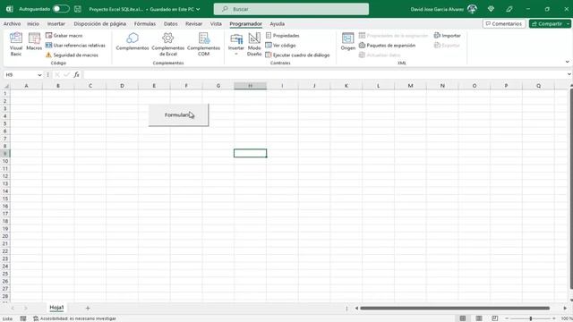573x322 pixels.
Task: Click the Buscar search box
Action: pyautogui.click(x=291, y=9)
